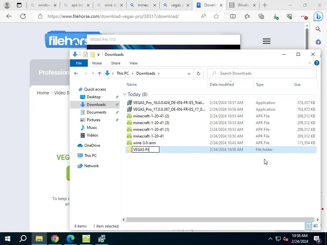Image resolution: width=327 pixels, height=245 pixels.
Task: Sort files by Name column header
Action: (x=132, y=85)
